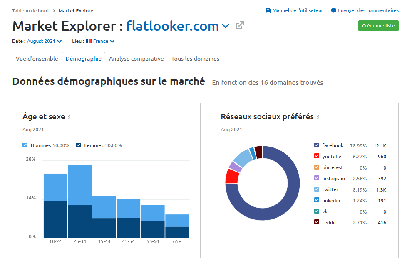Click info icon next to Âge et sexe
The height and width of the screenshot is (263, 407).
[69, 117]
